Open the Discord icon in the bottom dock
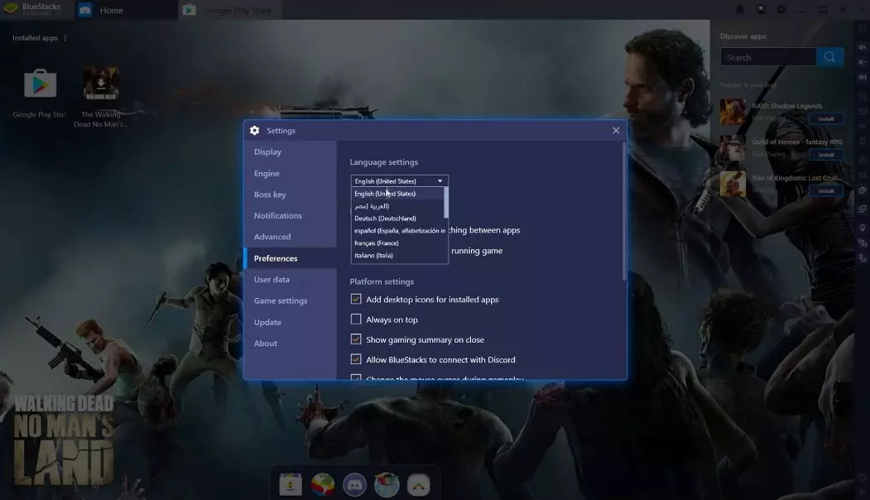Viewport: 870px width, 500px height. [x=355, y=484]
